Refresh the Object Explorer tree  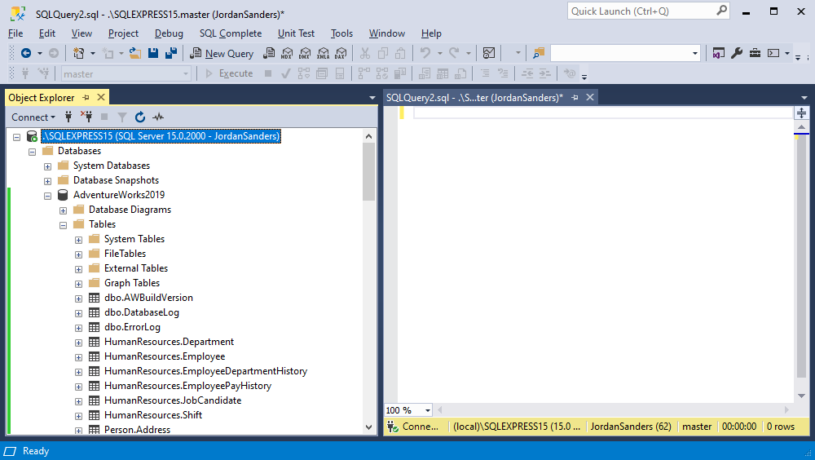[x=140, y=117]
